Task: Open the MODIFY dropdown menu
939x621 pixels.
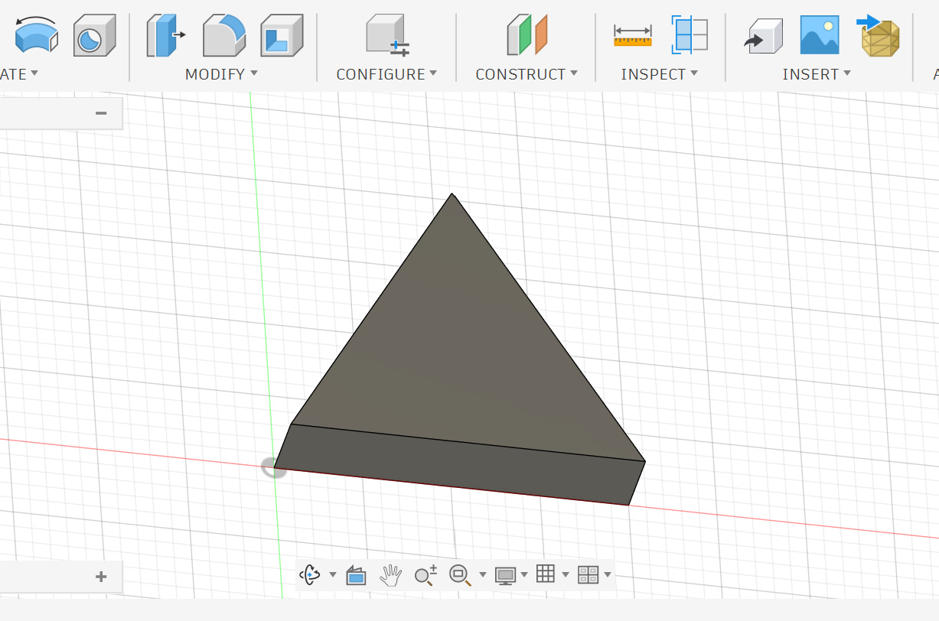Action: point(221,74)
